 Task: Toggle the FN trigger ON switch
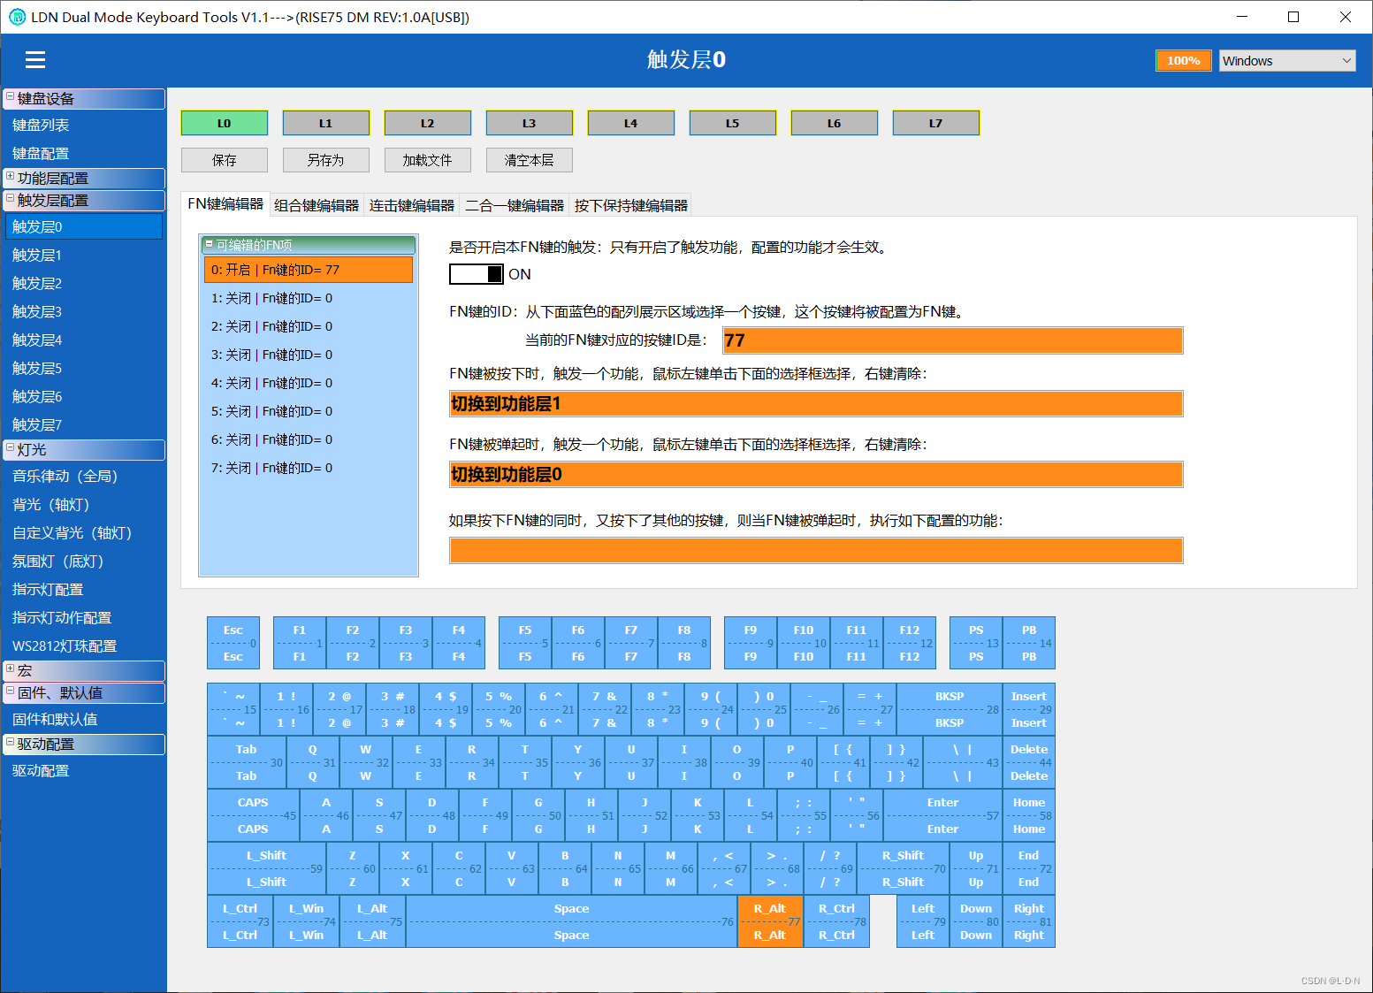pos(477,274)
